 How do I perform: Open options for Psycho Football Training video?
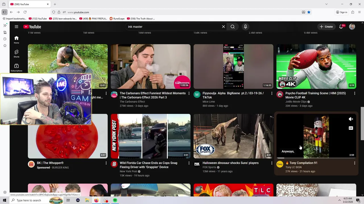point(355,93)
